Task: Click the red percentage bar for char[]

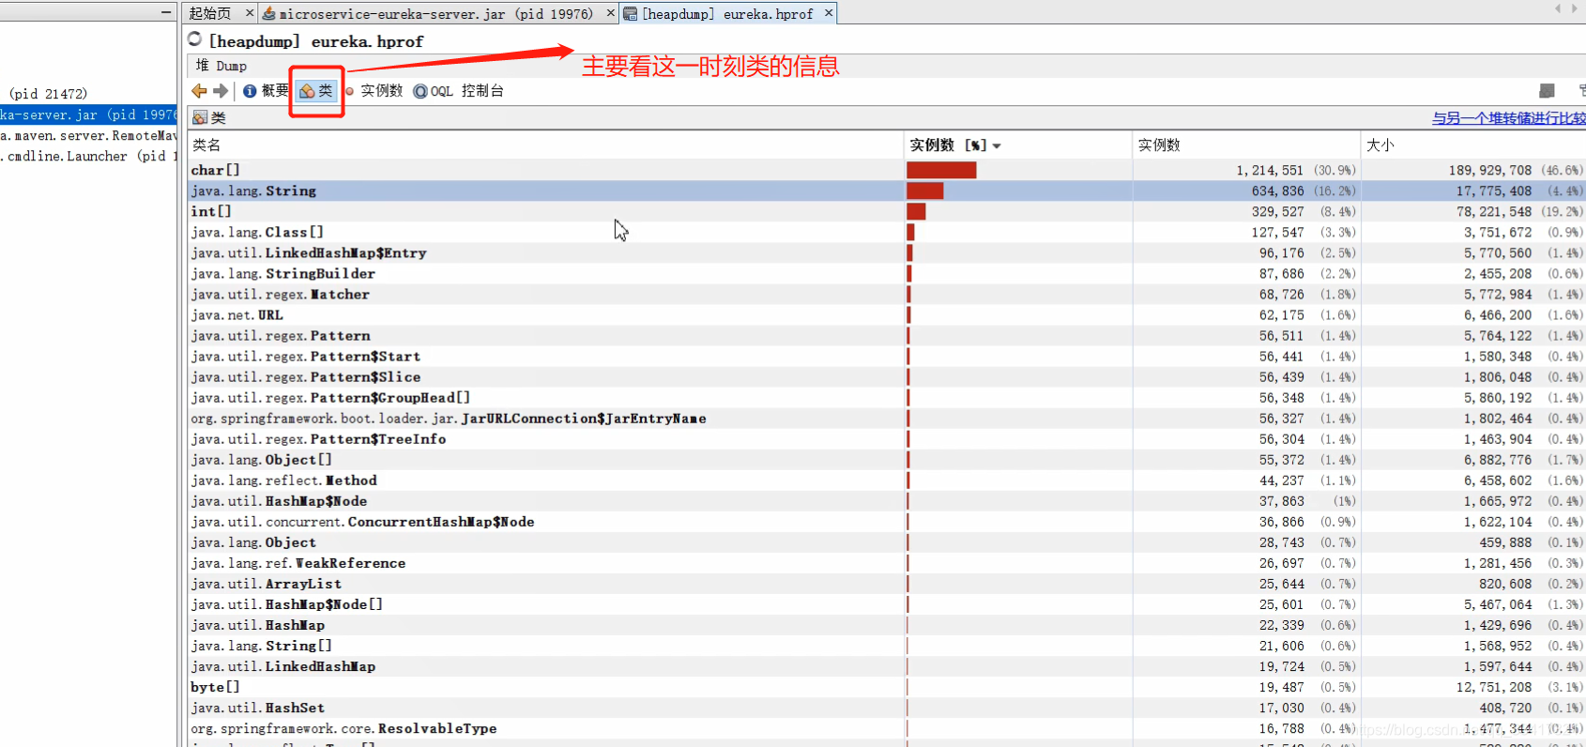Action: click(x=941, y=170)
